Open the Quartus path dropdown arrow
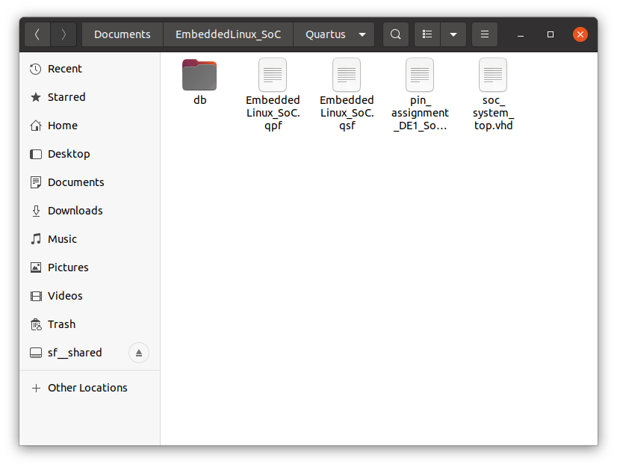 (362, 34)
